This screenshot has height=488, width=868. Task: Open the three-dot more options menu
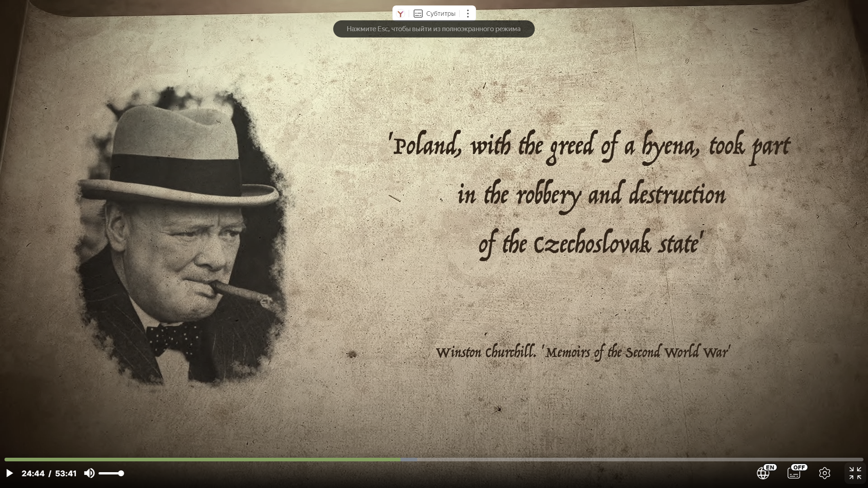pyautogui.click(x=468, y=14)
